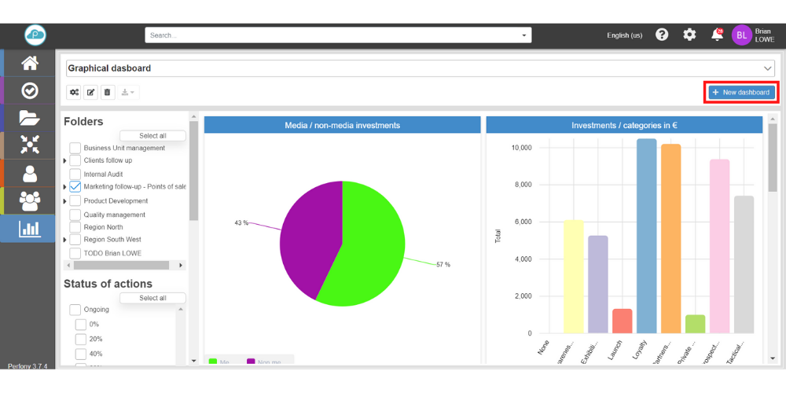Click the trash icon to delete dashboard
The height and width of the screenshot is (393, 786).
pyautogui.click(x=108, y=93)
